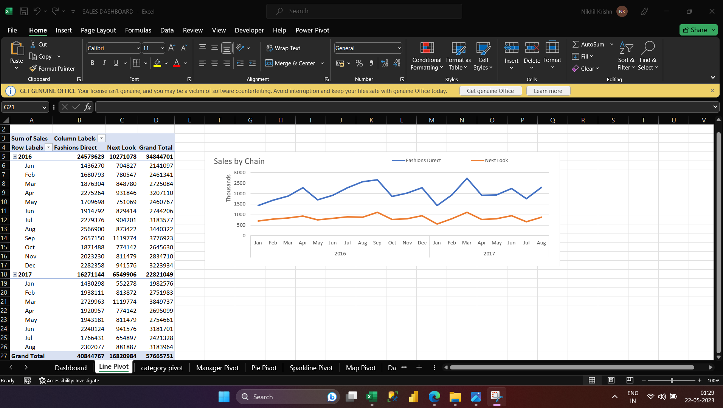
Task: Click the Learn more button
Action: [x=548, y=91]
